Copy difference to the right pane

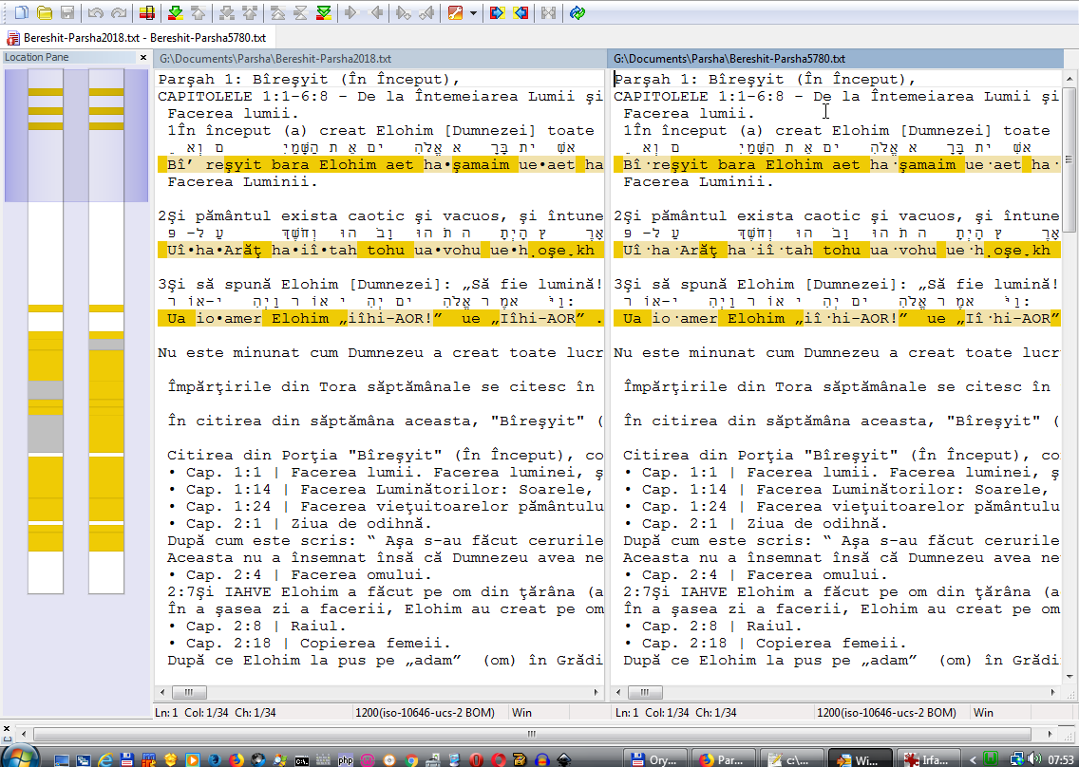click(350, 12)
